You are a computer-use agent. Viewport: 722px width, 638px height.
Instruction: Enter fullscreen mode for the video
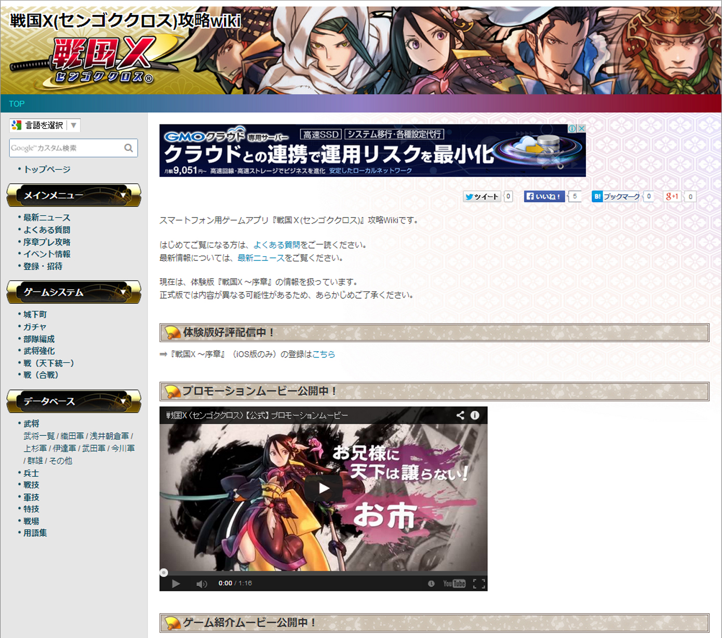[x=479, y=584]
